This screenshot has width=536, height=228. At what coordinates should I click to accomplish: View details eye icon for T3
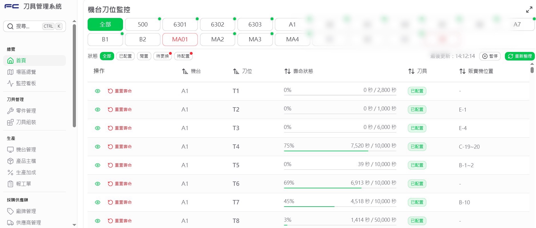pos(98,128)
